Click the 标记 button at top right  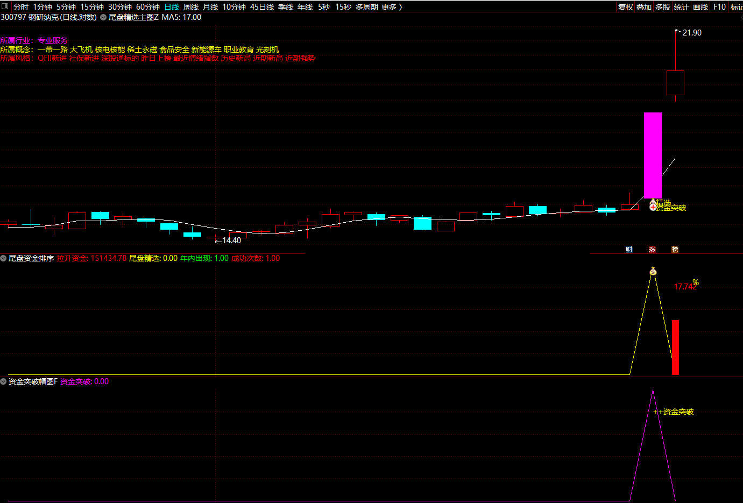737,7
